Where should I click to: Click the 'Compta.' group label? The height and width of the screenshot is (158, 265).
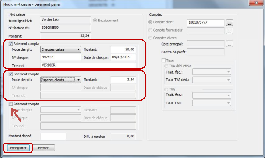click(155, 15)
